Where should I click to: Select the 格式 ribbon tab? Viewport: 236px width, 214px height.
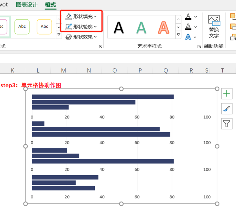pyautogui.click(x=50, y=5)
